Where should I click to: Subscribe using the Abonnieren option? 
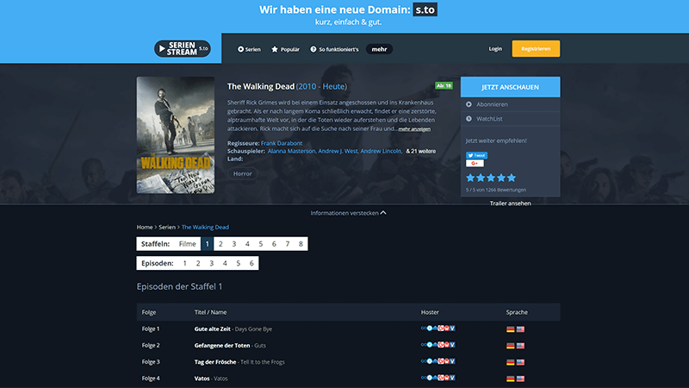[510, 104]
